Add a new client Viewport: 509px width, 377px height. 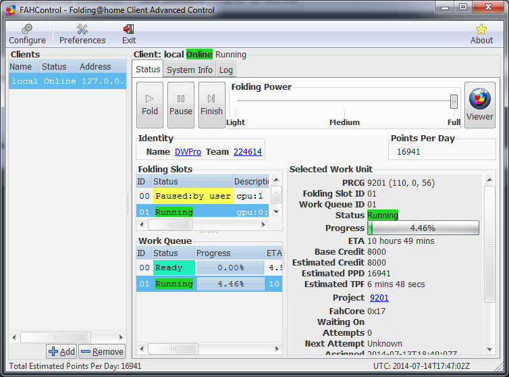(x=61, y=351)
